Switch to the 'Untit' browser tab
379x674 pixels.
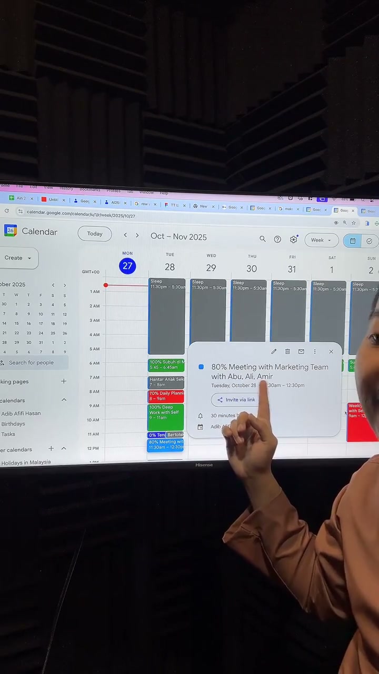(53, 200)
